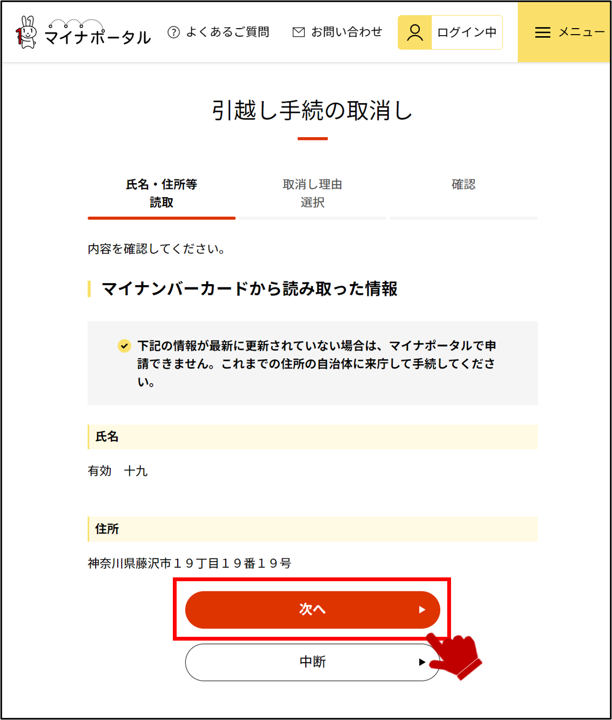Screen dimensions: 612x720
Task: Click the マイナポータル site title text
Action: click(97, 37)
